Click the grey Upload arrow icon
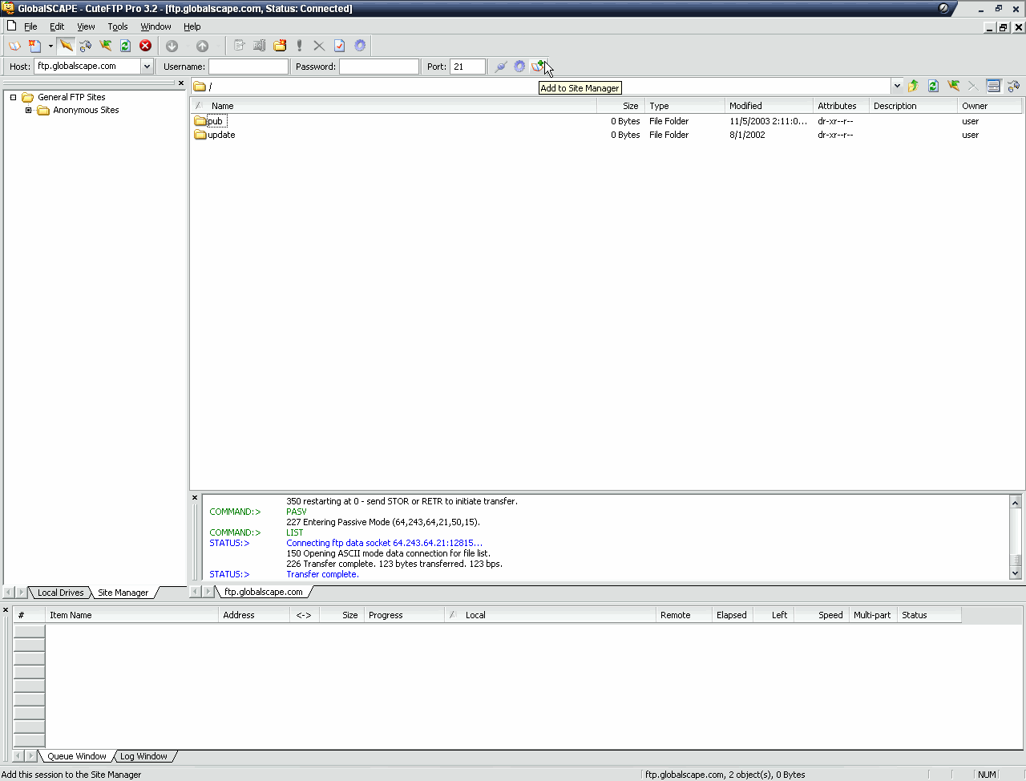The image size is (1026, 781). pos(202,46)
